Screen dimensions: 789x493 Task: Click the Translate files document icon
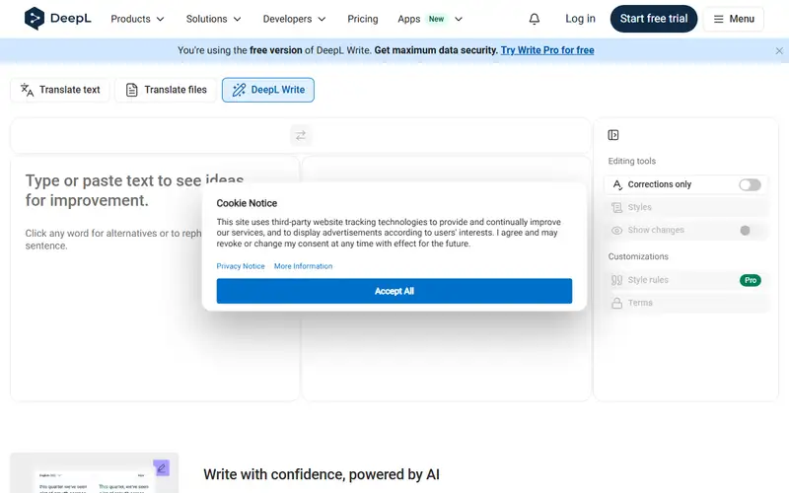(x=131, y=90)
